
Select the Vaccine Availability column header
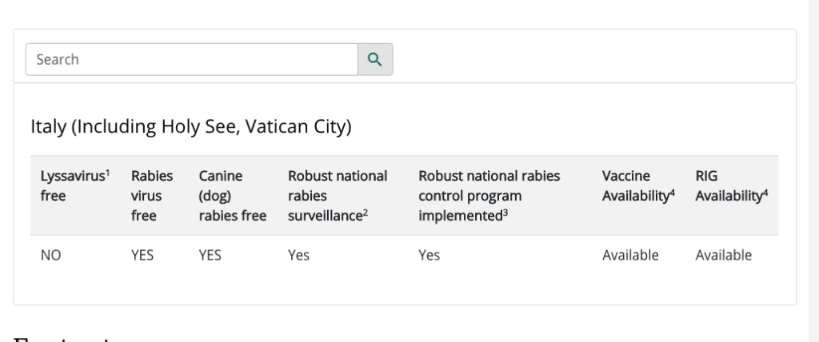pyautogui.click(x=638, y=185)
